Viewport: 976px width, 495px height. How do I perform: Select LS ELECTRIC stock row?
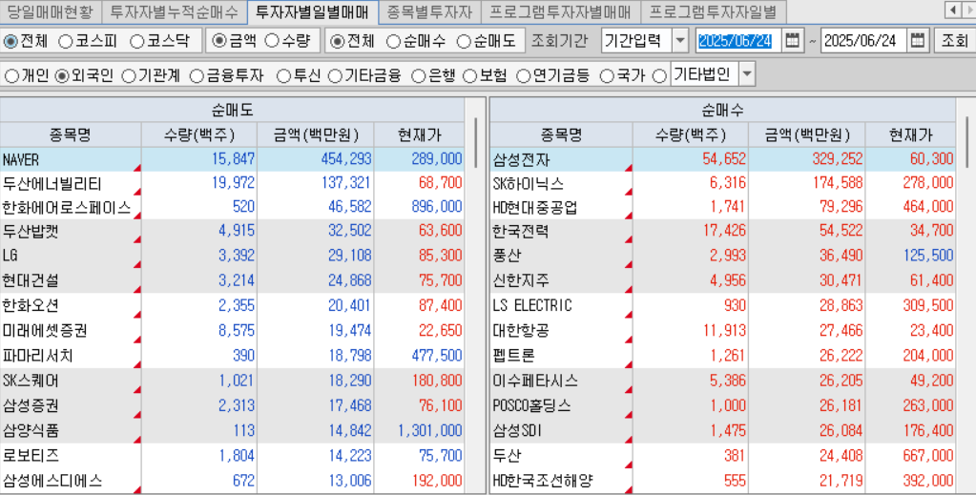coord(722,306)
